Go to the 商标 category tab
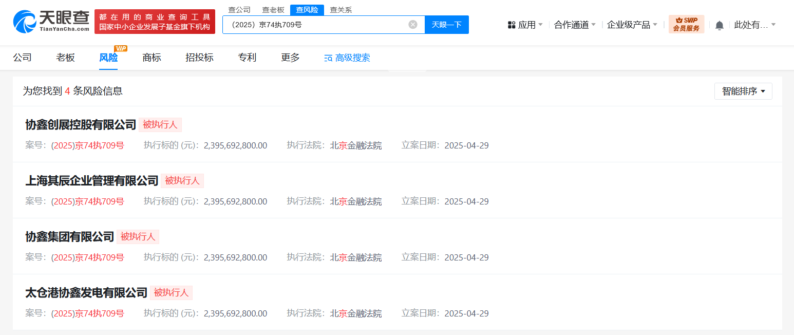The height and width of the screenshot is (335, 794). pos(152,58)
